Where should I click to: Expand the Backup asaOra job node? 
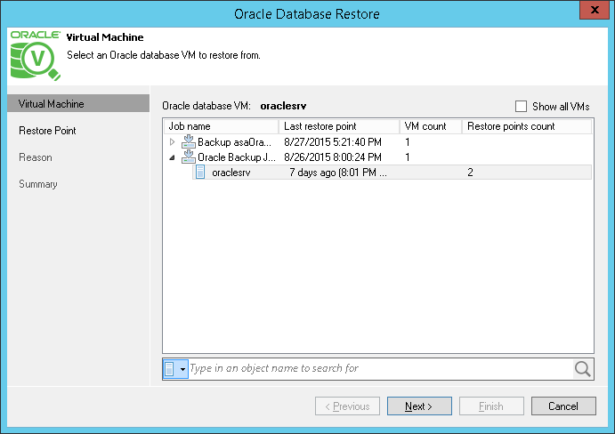point(172,141)
